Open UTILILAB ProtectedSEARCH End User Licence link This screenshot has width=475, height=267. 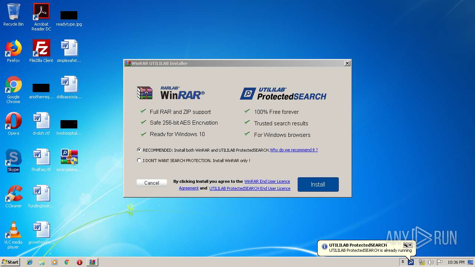pyautogui.click(x=250, y=188)
